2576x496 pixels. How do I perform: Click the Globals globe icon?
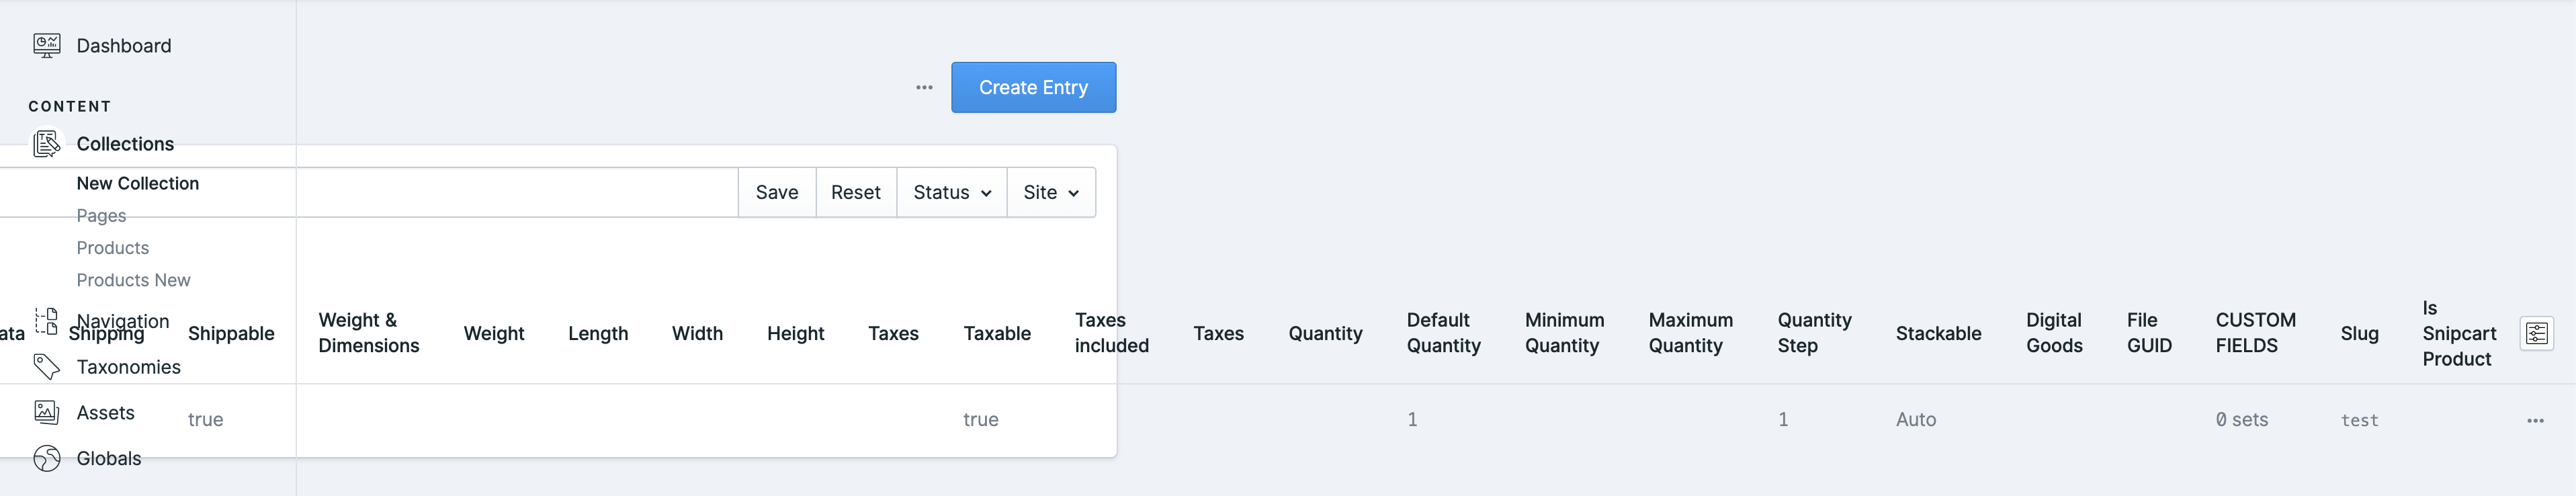tap(46, 458)
